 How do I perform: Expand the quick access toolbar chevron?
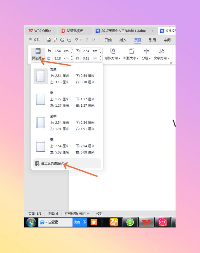94,40
